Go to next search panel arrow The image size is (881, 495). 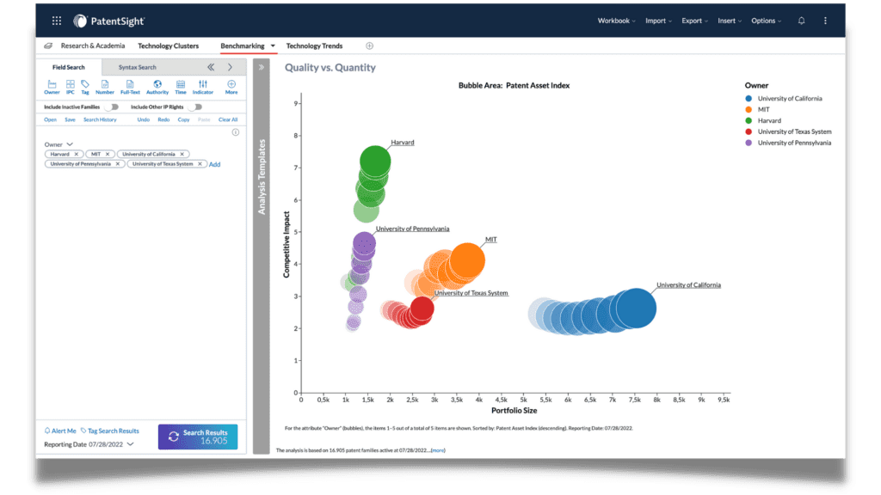pos(230,67)
